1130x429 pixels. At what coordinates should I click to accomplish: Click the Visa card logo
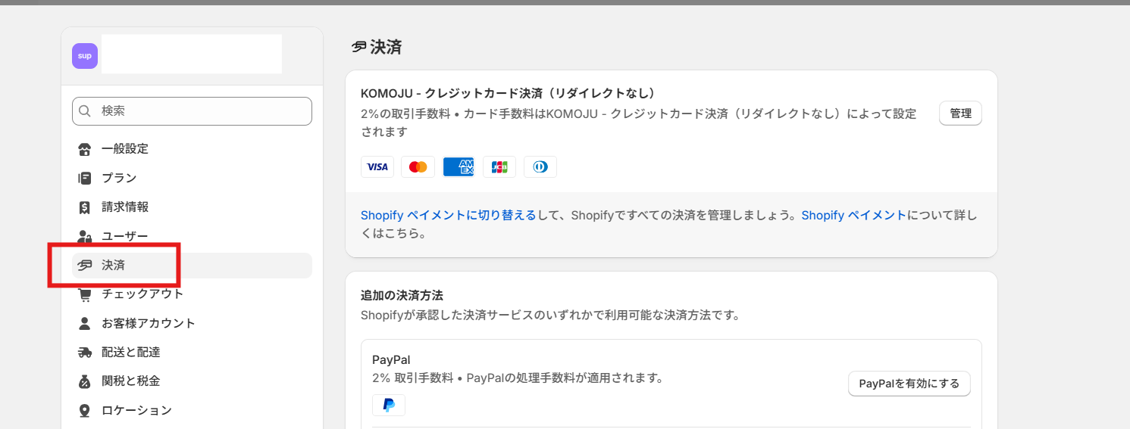(x=377, y=166)
